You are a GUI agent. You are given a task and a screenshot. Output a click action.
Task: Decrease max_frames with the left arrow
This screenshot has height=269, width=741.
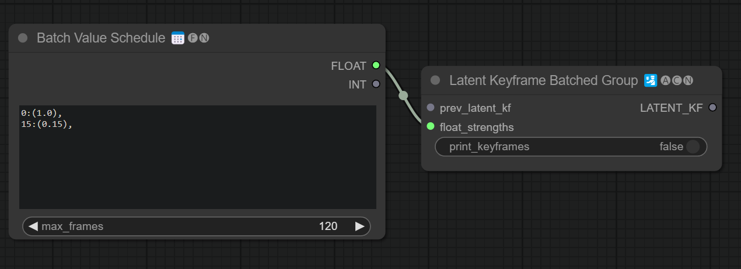[x=33, y=226]
